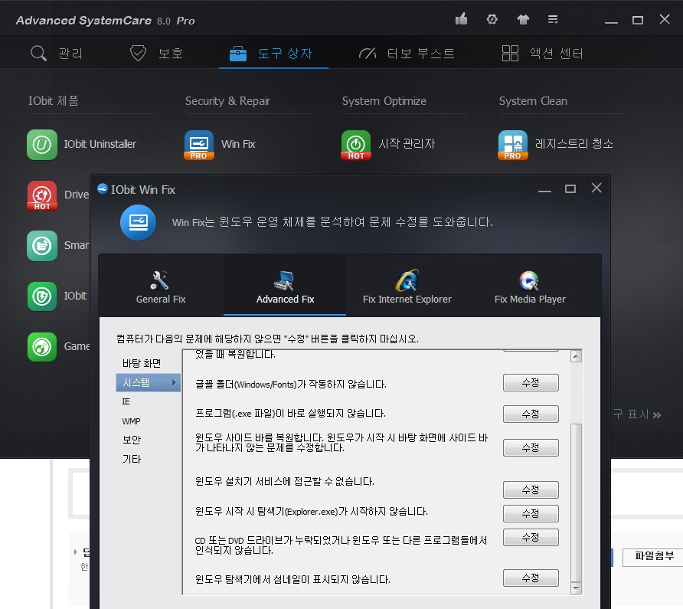Click the scrollbar up arrow in fix list

(577, 356)
